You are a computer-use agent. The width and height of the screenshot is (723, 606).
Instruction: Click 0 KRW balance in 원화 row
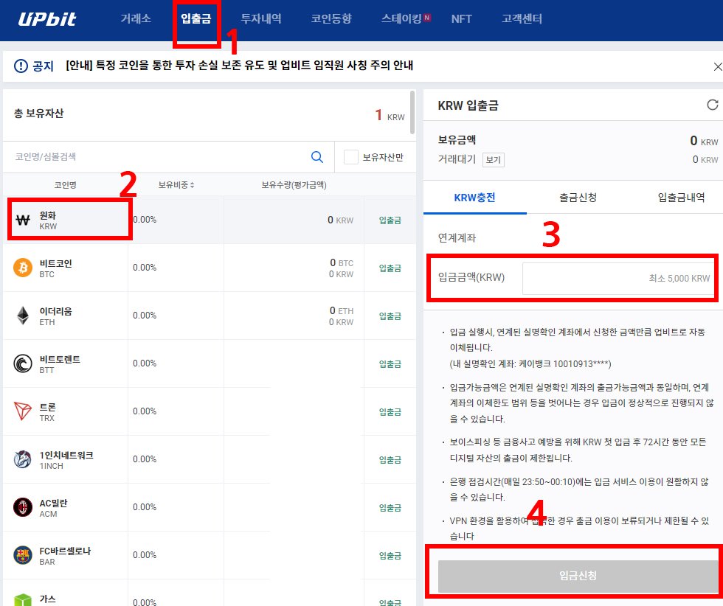point(340,220)
